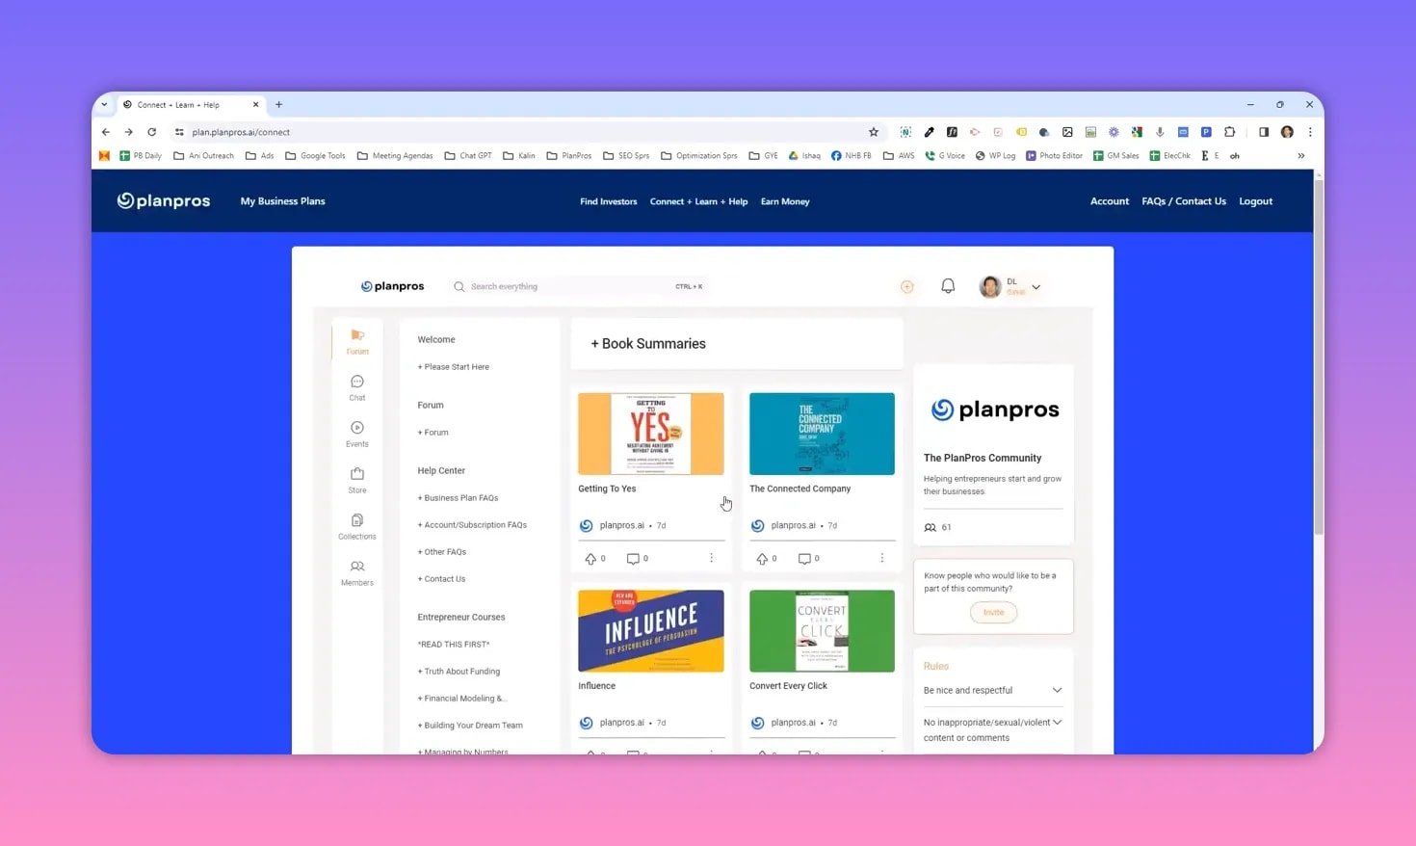Open the Earn Money menu item

point(784,200)
